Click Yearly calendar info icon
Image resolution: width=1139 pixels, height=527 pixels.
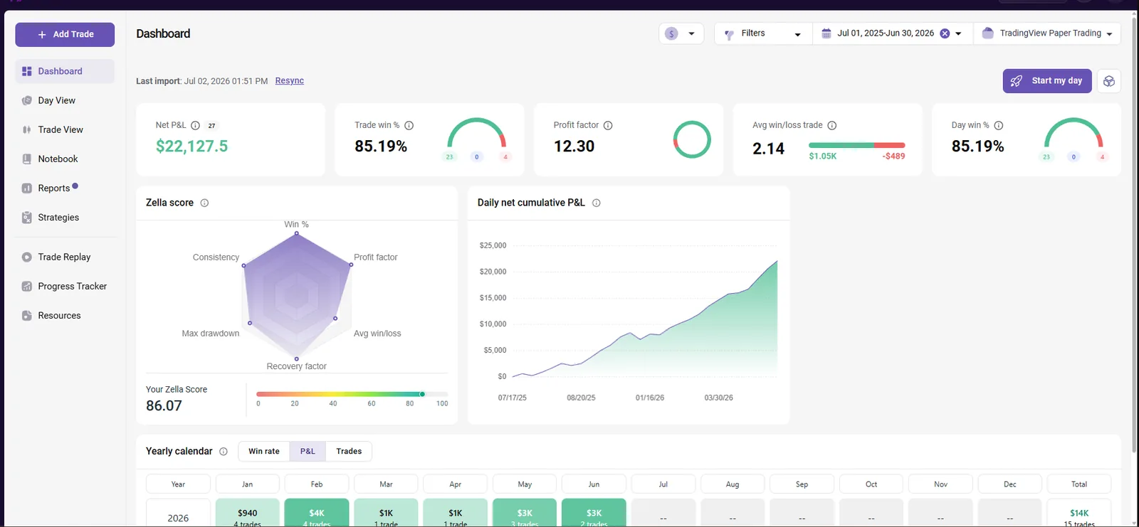click(224, 452)
